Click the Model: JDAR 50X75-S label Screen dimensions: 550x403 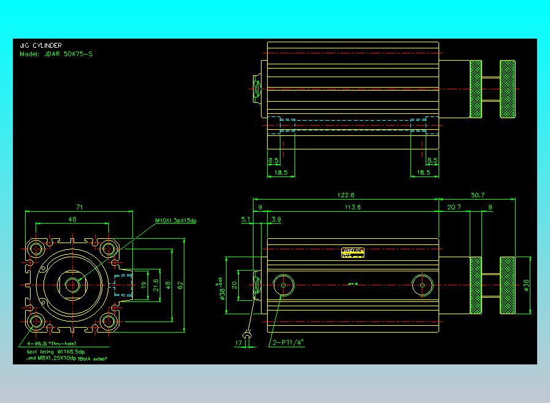[x=56, y=54]
